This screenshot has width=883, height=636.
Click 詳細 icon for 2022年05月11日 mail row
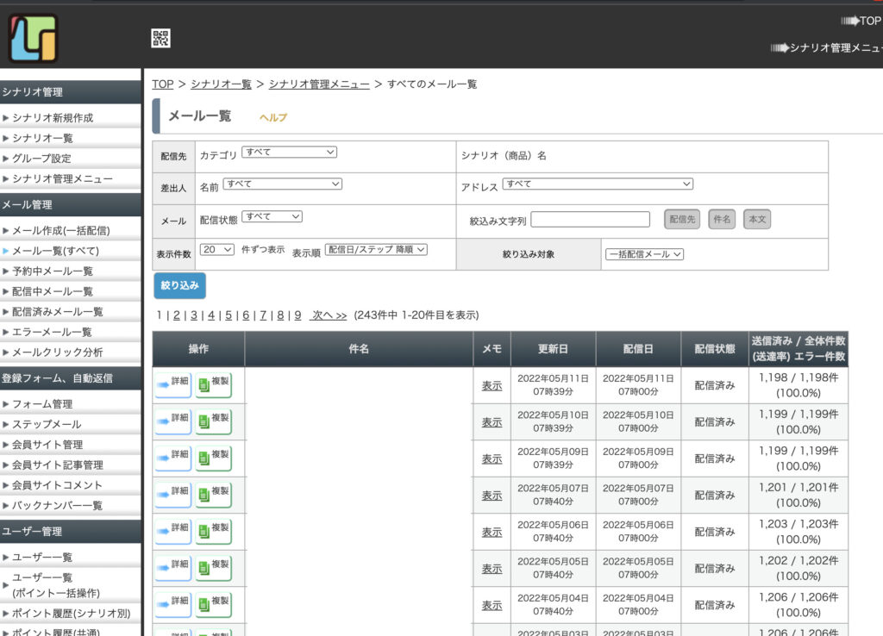173,385
